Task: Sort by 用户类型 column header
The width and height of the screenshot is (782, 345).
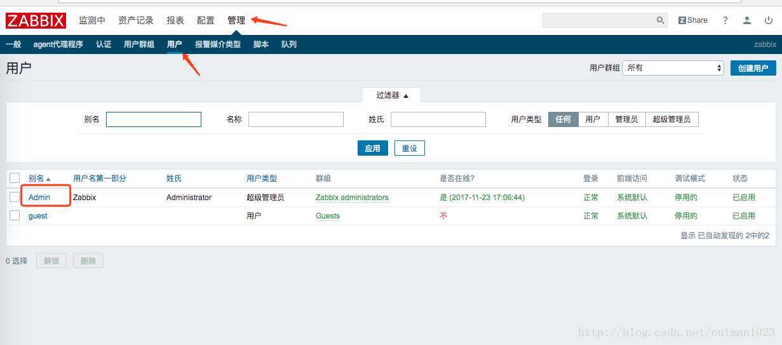Action: coord(262,179)
